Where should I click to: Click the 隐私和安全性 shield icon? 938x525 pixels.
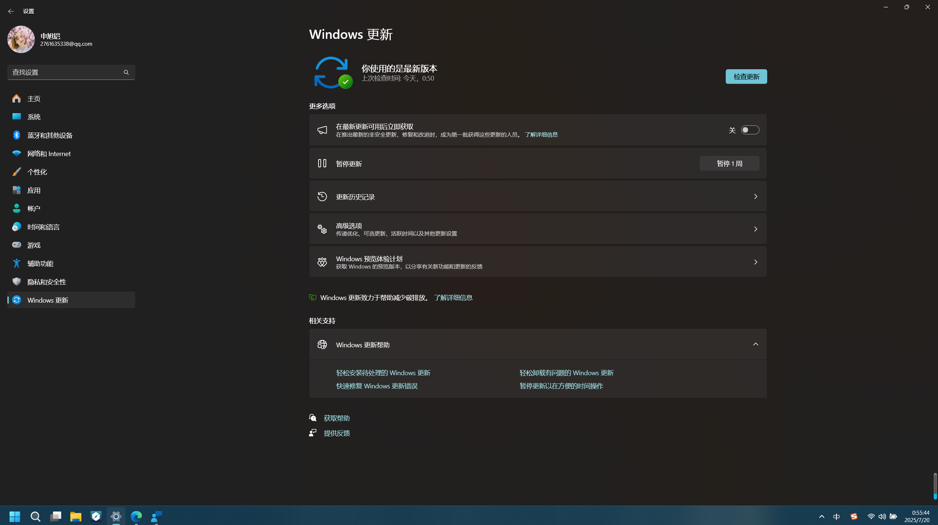point(16,282)
